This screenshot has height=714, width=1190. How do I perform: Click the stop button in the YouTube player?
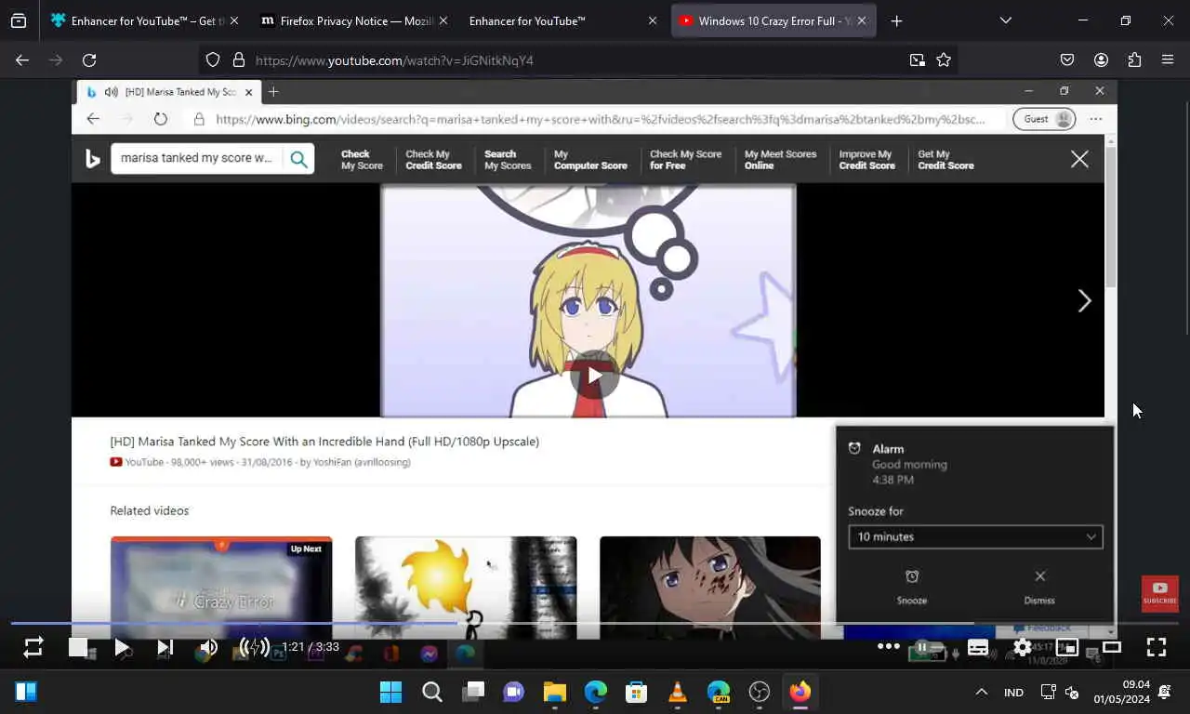78,647
